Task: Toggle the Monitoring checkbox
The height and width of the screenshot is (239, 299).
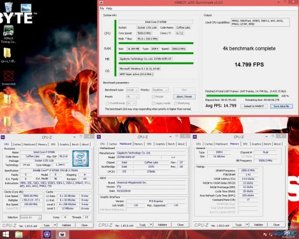Action: tap(175, 103)
